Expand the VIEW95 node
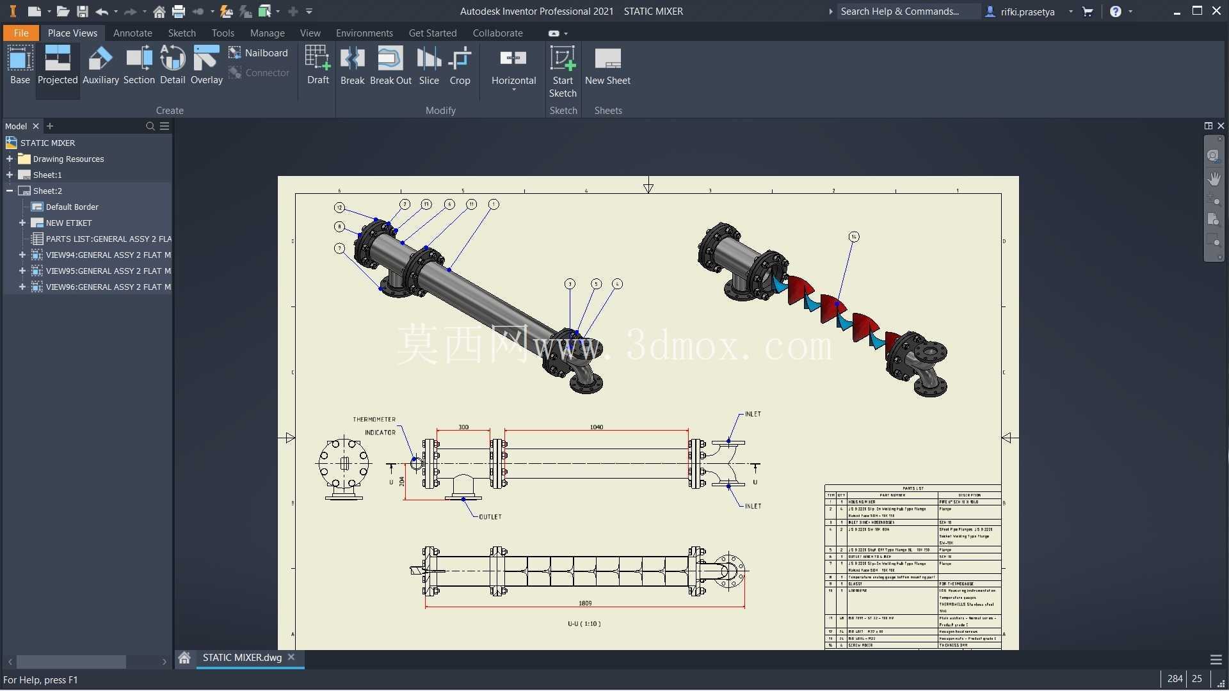1229x691 pixels. 22,271
